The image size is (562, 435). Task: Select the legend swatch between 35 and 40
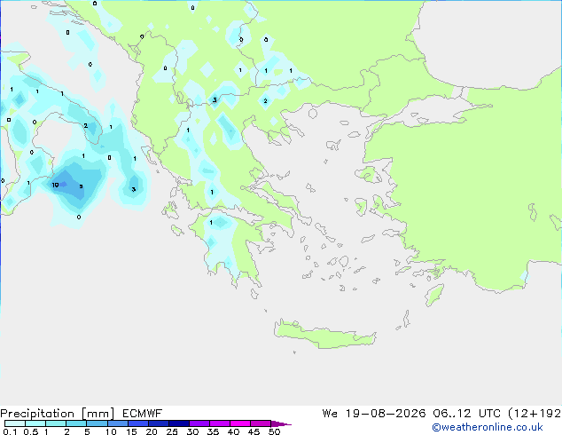219,423
